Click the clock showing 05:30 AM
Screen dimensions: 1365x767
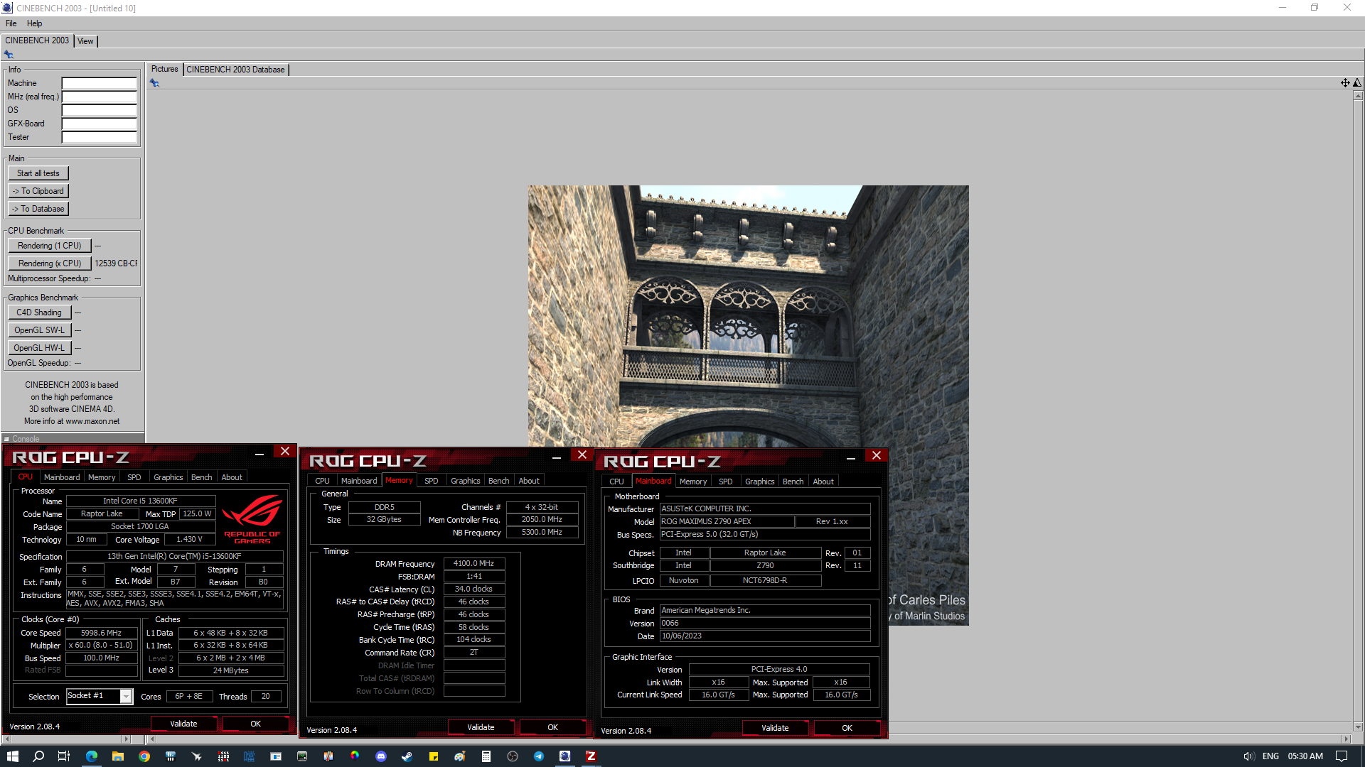coord(1305,756)
